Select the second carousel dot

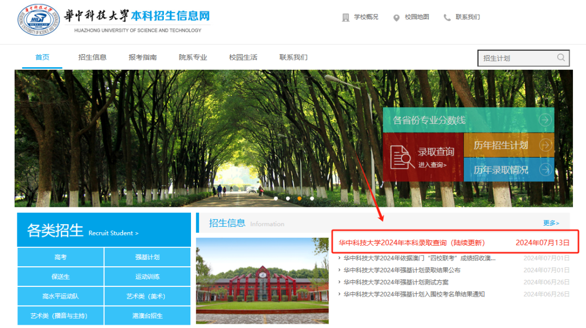(x=288, y=199)
